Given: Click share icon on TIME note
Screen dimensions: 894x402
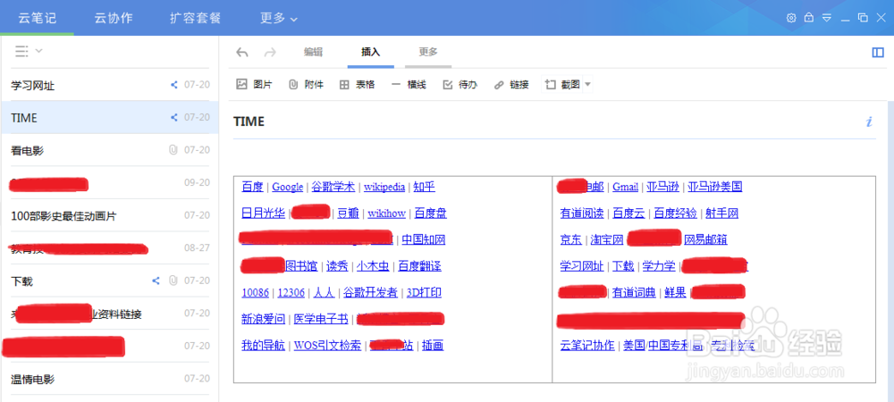Looking at the screenshot, I should point(174,117).
